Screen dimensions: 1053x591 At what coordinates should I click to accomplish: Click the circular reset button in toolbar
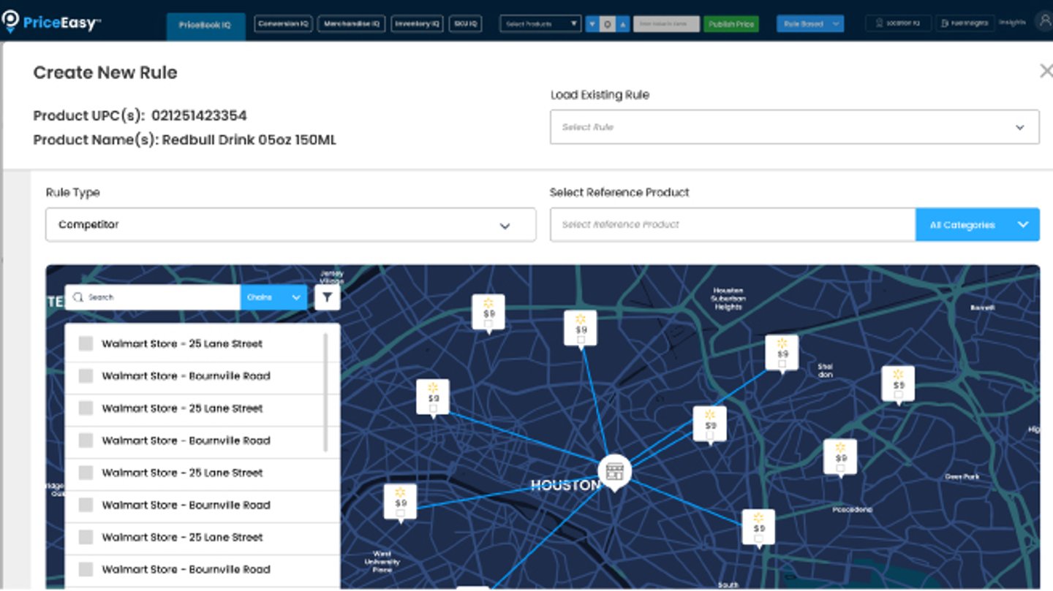tap(608, 24)
